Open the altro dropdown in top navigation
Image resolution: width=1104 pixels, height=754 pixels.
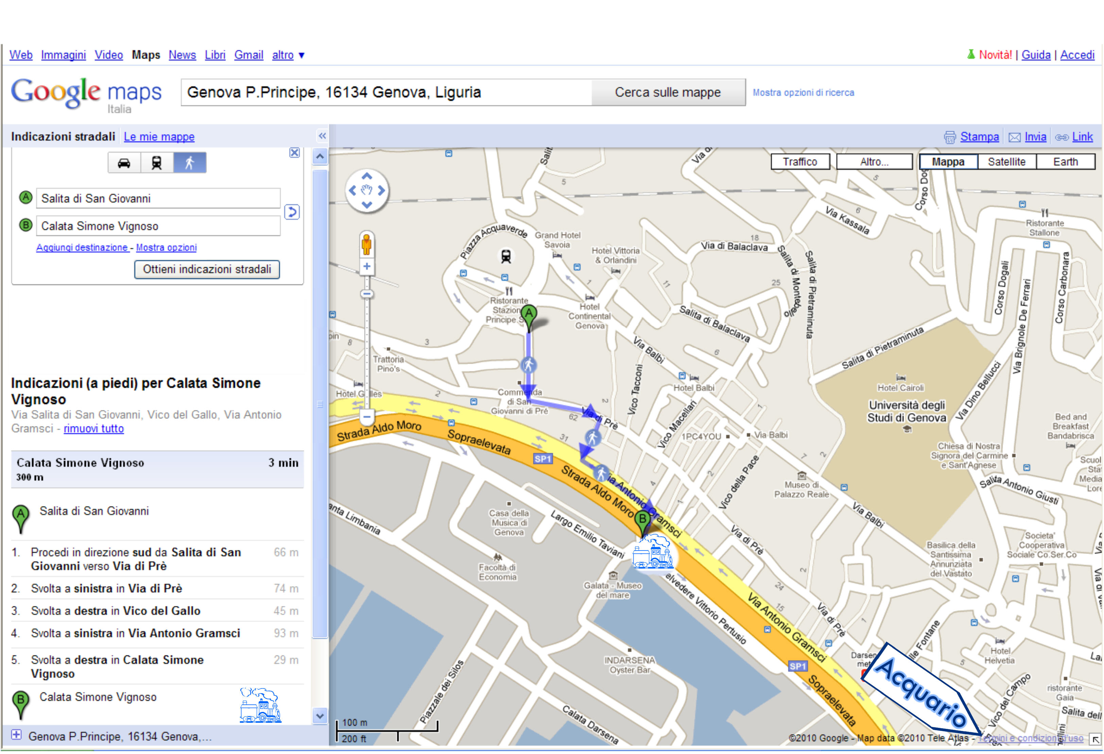288,55
